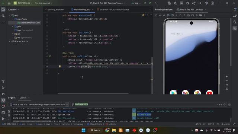Switch the Android project view dropdown
238x134 pixels.
tap(13, 10)
